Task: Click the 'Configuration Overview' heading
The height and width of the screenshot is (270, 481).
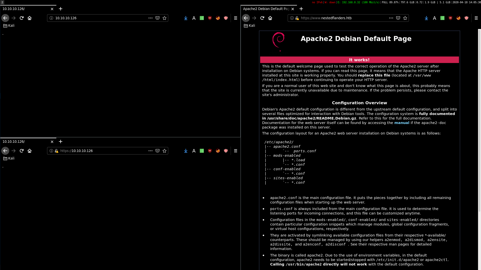Action: pyautogui.click(x=359, y=103)
